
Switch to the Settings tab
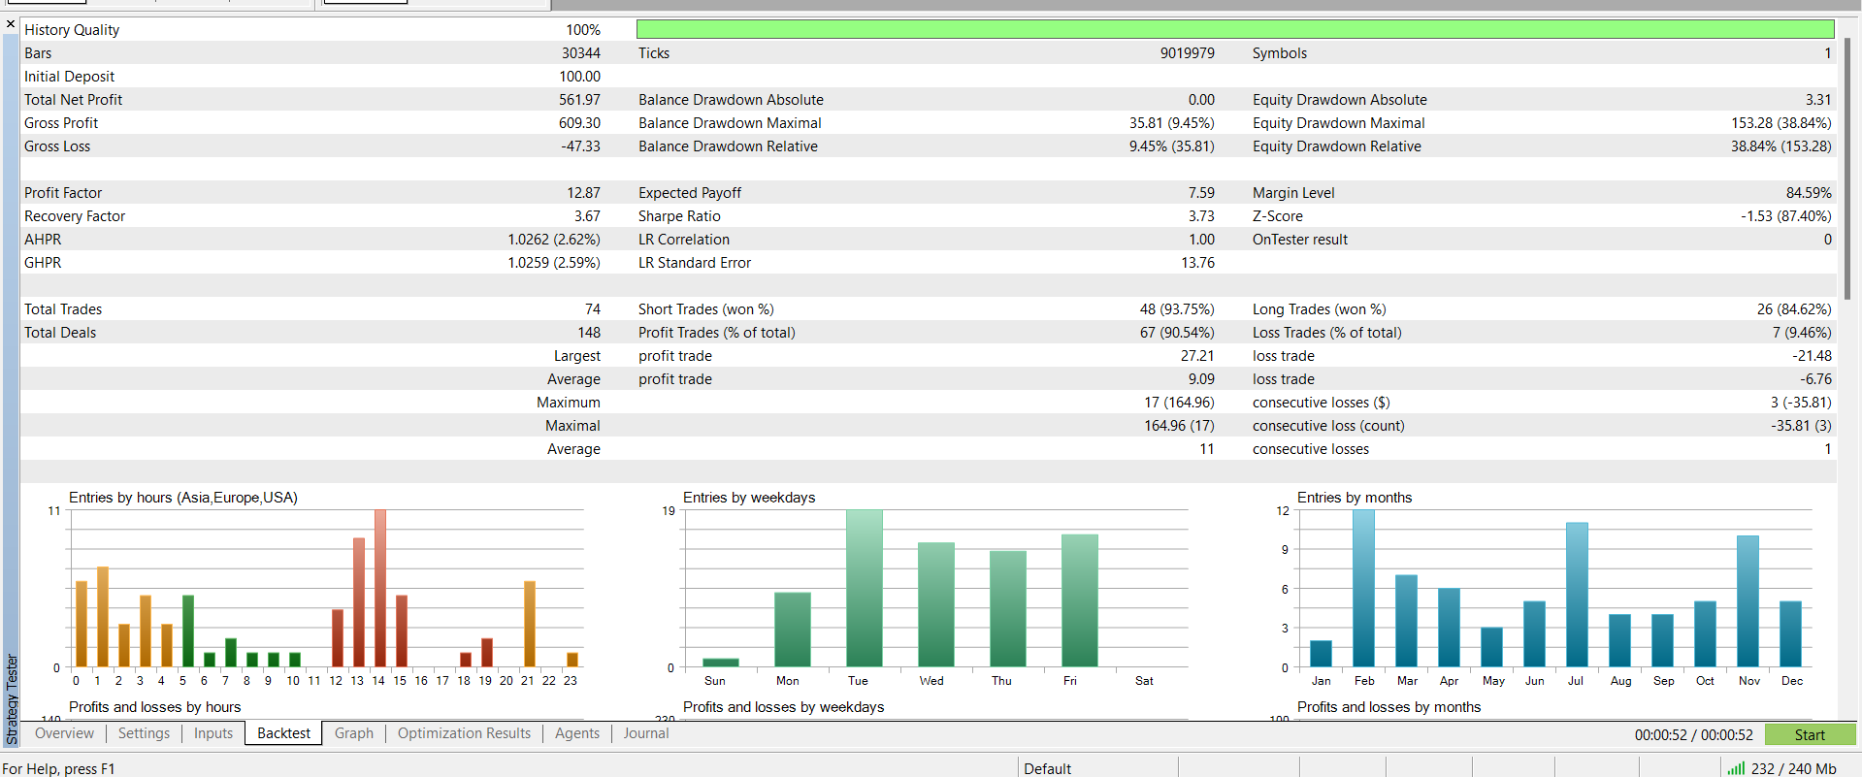point(144,733)
